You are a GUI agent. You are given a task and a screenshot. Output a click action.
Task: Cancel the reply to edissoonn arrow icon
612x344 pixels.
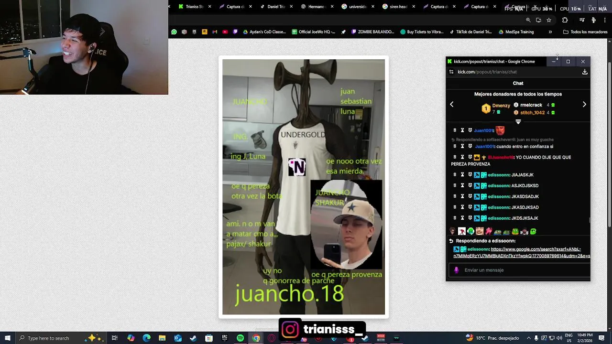(x=451, y=241)
